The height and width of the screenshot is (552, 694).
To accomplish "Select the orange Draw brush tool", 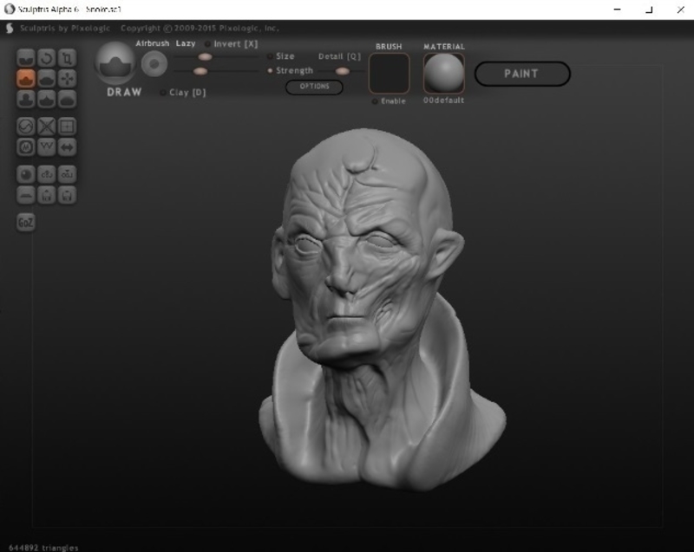I will coord(26,79).
